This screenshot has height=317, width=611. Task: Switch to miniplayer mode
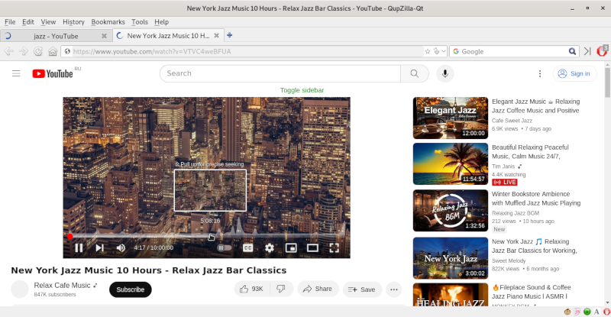point(291,247)
